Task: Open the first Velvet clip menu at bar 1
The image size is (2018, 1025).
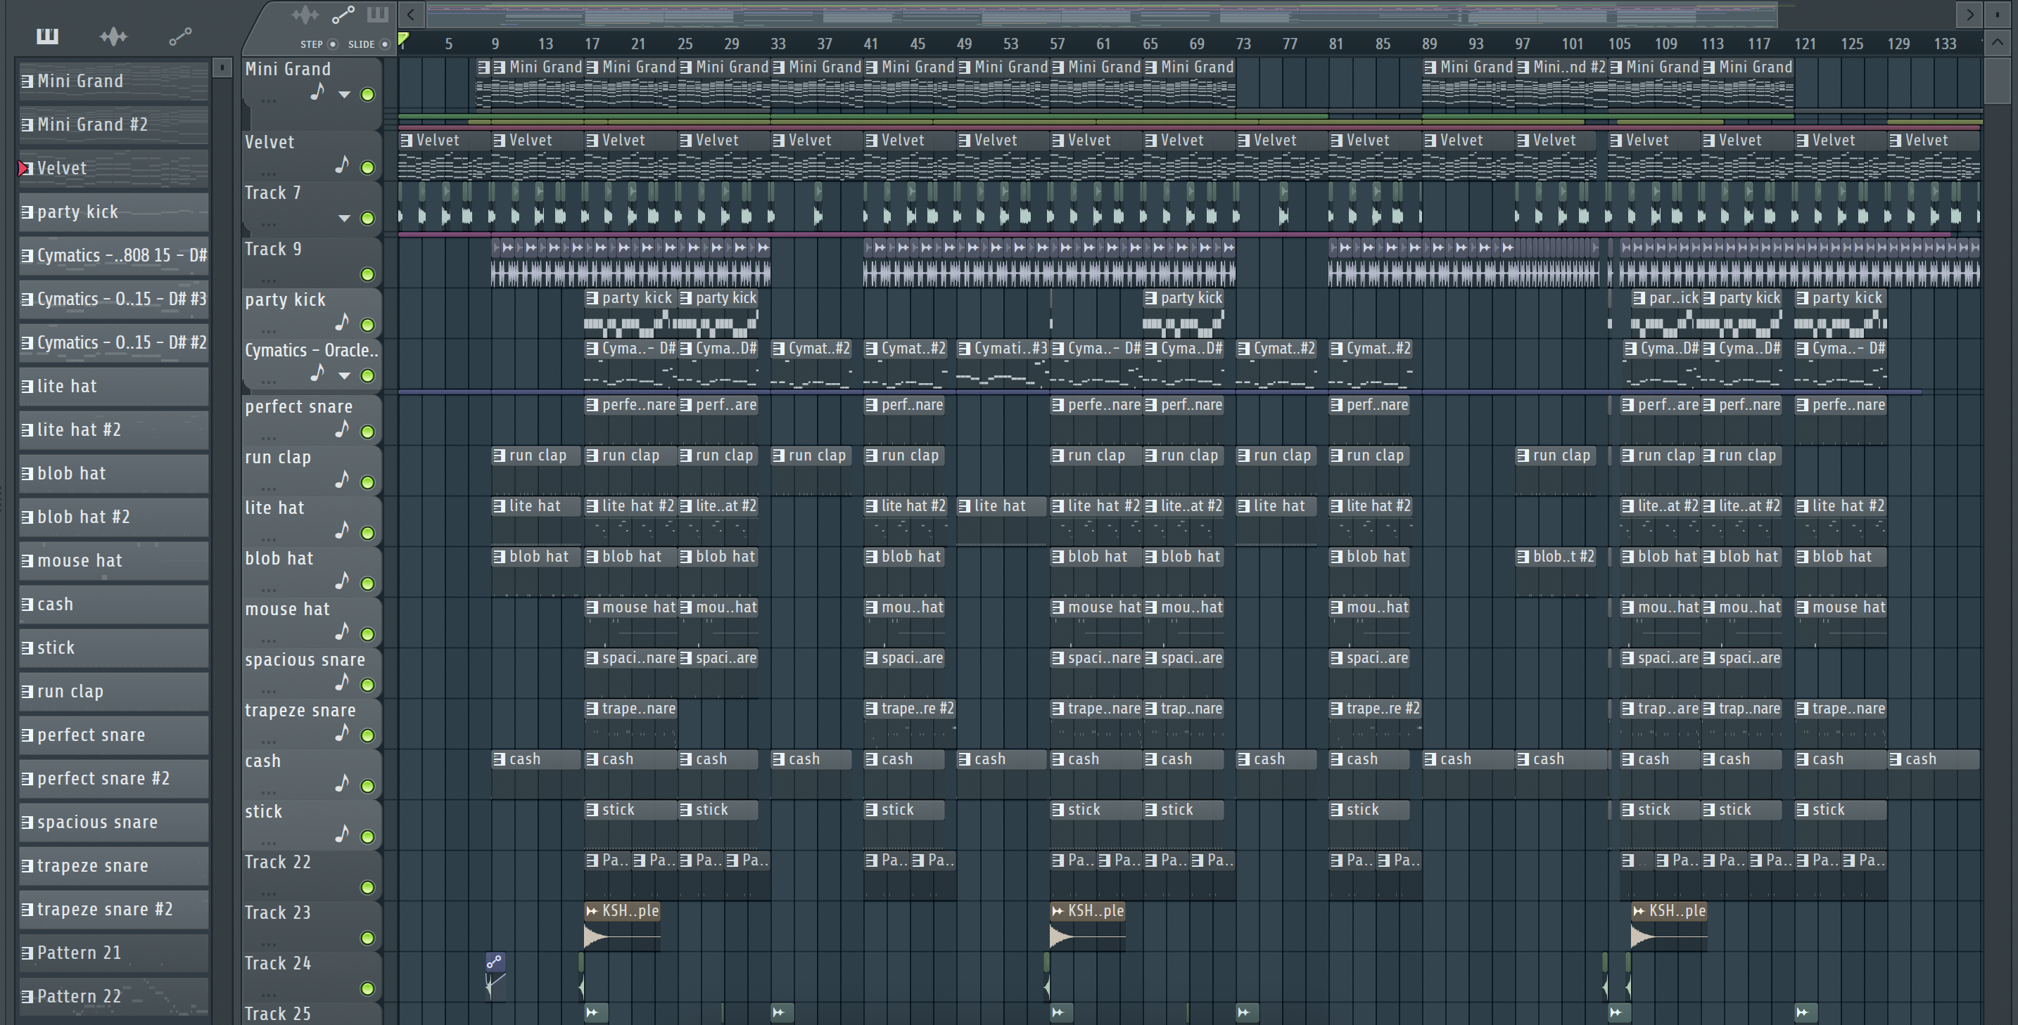Action: (406, 141)
